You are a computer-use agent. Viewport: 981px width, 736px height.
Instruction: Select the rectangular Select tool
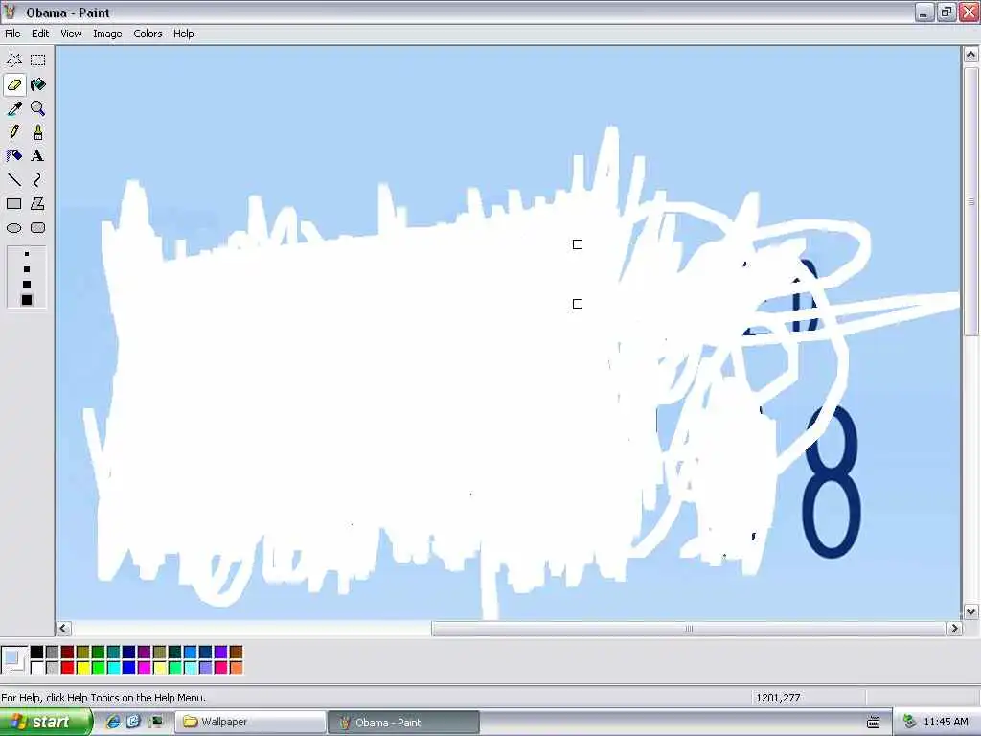coord(38,60)
